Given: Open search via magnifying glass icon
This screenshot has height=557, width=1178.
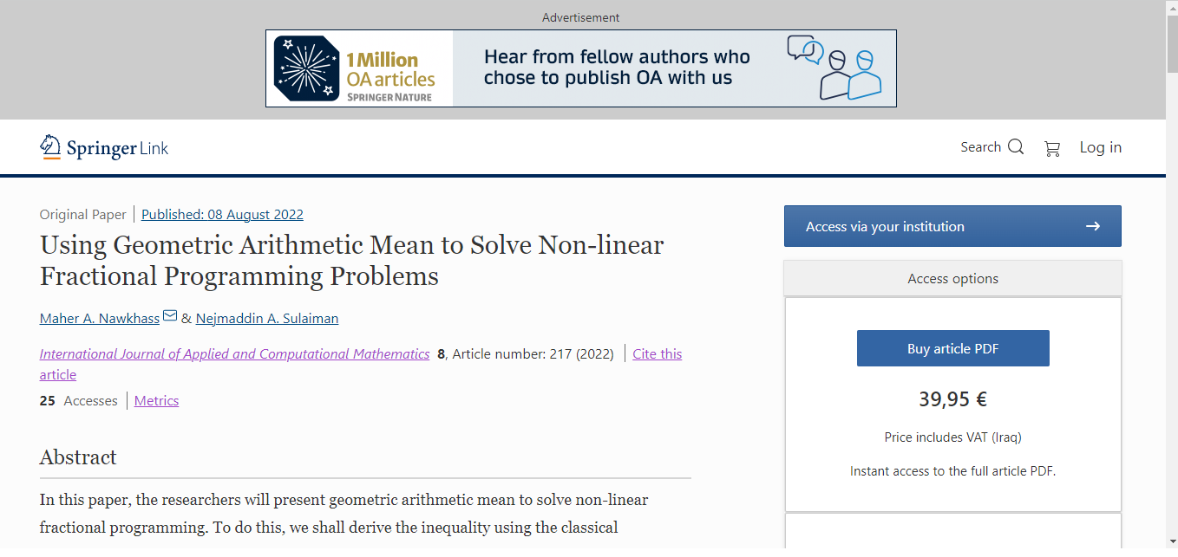Looking at the screenshot, I should [1016, 147].
